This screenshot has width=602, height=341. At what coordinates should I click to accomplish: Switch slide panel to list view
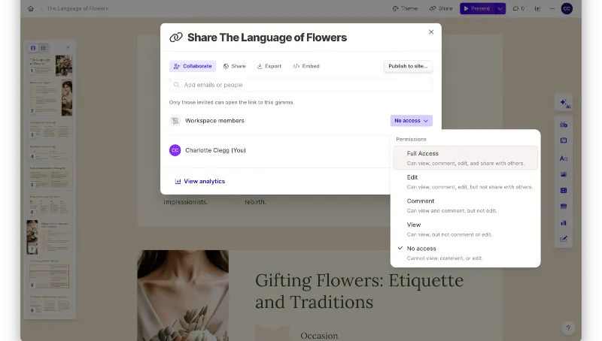click(x=43, y=48)
